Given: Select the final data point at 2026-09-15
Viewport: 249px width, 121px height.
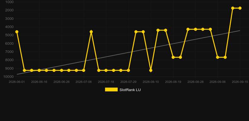Looking at the screenshot, I should point(240,8).
